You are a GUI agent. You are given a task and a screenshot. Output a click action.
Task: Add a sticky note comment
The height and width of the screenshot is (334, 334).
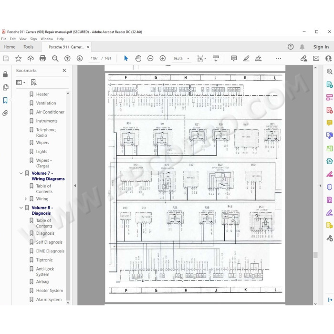234,58
